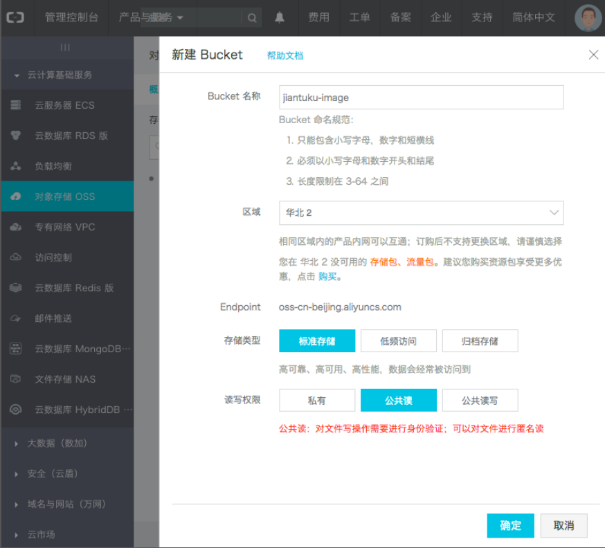Open 工单 menu
This screenshot has width=605, height=548.
359,17
